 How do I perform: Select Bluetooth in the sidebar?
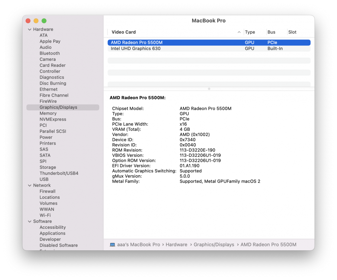click(x=50, y=54)
